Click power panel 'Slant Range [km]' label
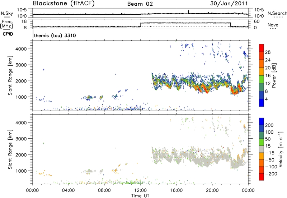The image size is (287, 198). coord(10,75)
